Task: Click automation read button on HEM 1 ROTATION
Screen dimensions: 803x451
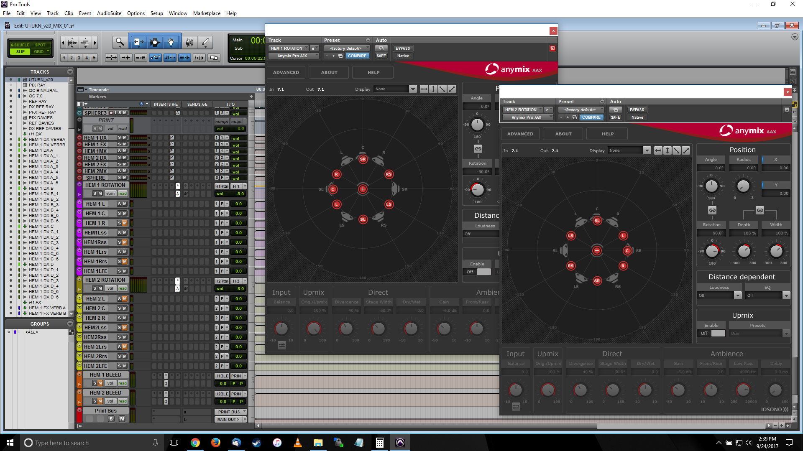Action: 123,194
